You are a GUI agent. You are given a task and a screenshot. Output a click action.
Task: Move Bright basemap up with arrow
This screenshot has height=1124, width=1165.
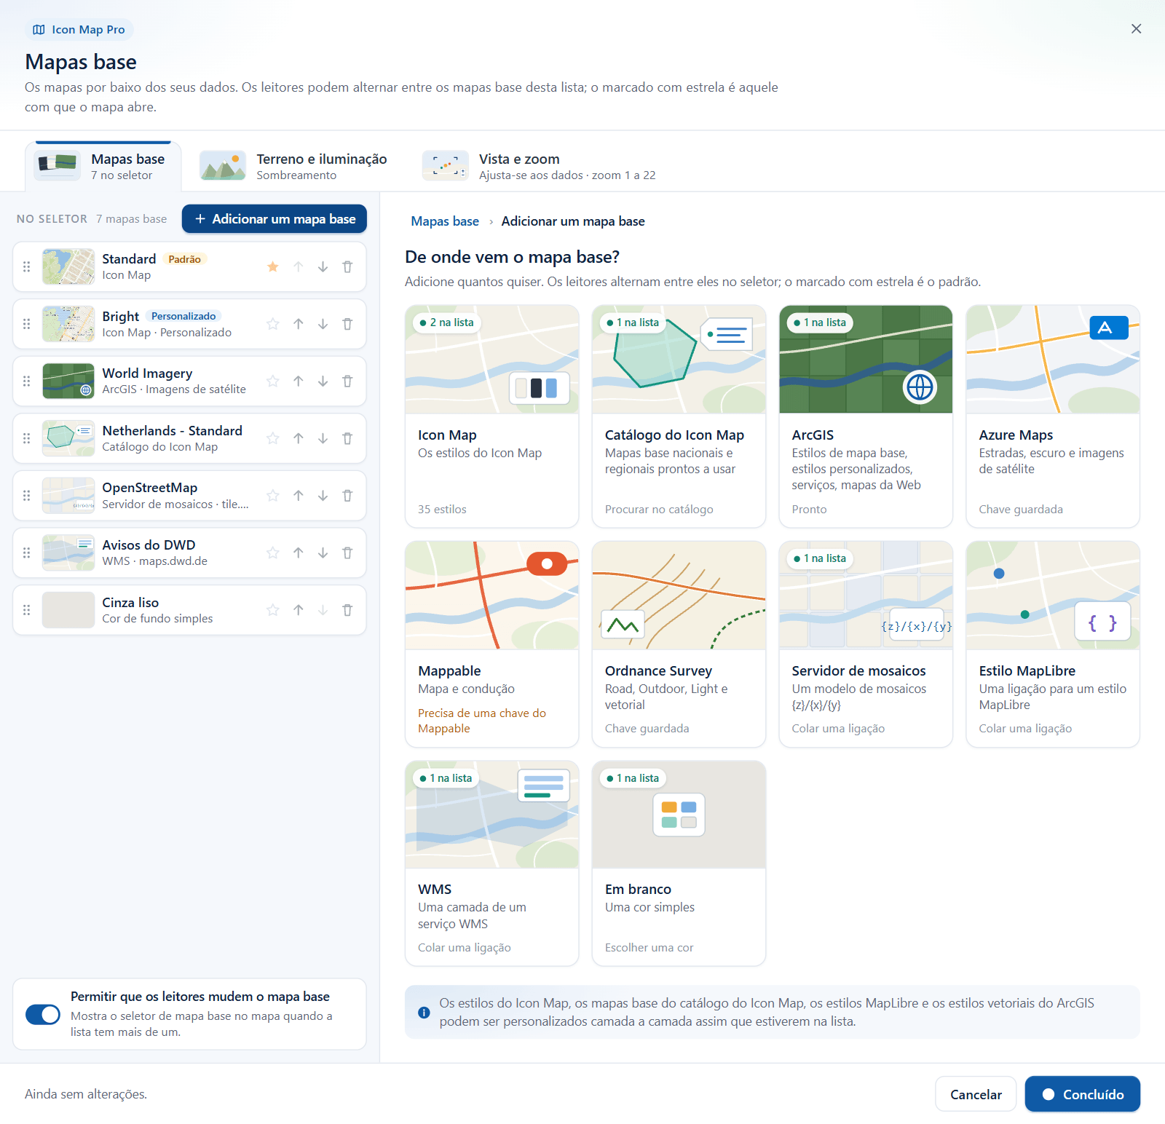(299, 324)
